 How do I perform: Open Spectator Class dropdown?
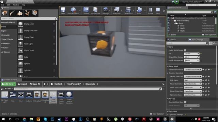[193, 95]
